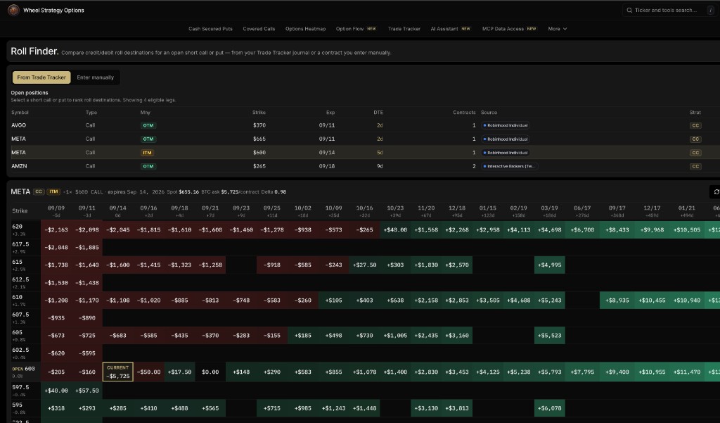Select the From Trade Tracker toggle
720x423 pixels.
(41, 77)
